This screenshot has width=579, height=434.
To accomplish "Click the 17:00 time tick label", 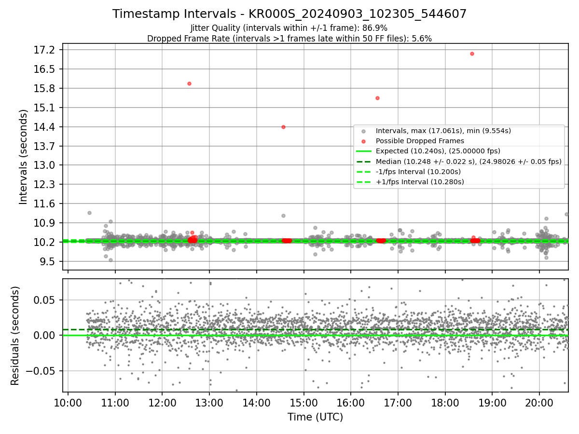I will click(398, 403).
